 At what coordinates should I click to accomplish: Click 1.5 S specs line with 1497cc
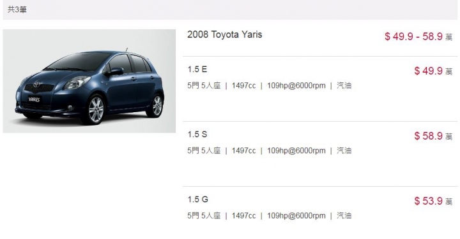pos(270,150)
